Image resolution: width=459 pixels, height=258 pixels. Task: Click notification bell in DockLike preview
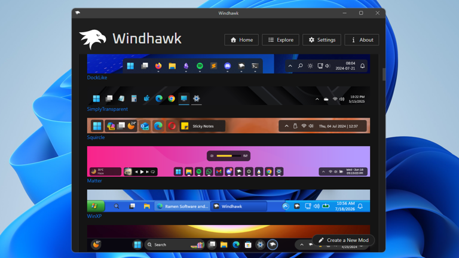point(362,66)
